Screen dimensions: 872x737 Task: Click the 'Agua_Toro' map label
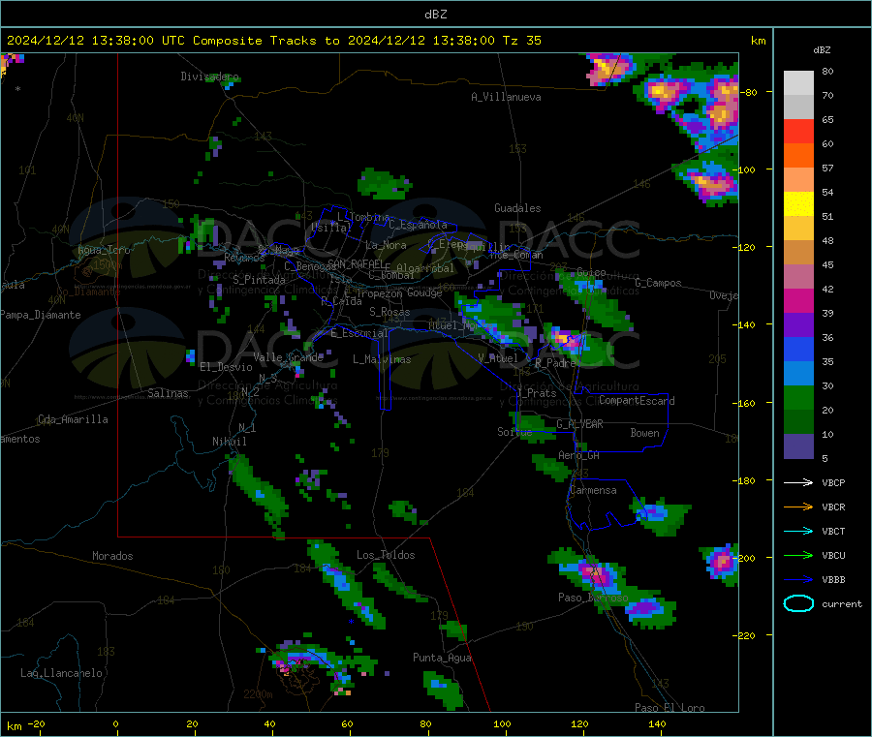104,250
